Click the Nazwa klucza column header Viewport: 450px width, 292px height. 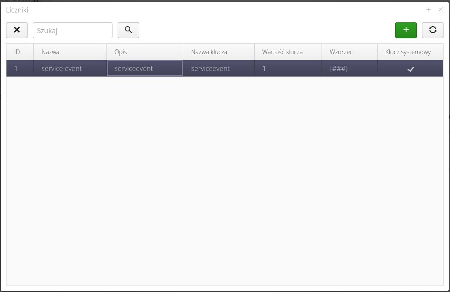209,52
